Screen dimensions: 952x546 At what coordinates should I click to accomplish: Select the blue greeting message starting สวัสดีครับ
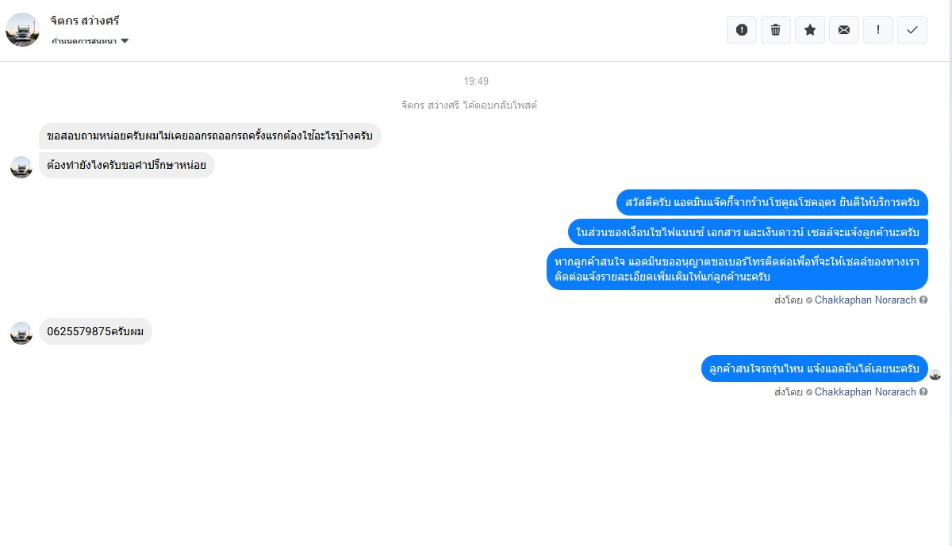click(772, 202)
